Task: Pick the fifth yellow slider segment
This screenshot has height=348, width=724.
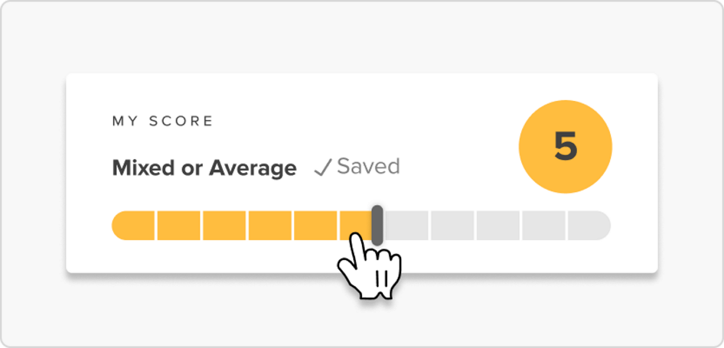Action: point(316,226)
